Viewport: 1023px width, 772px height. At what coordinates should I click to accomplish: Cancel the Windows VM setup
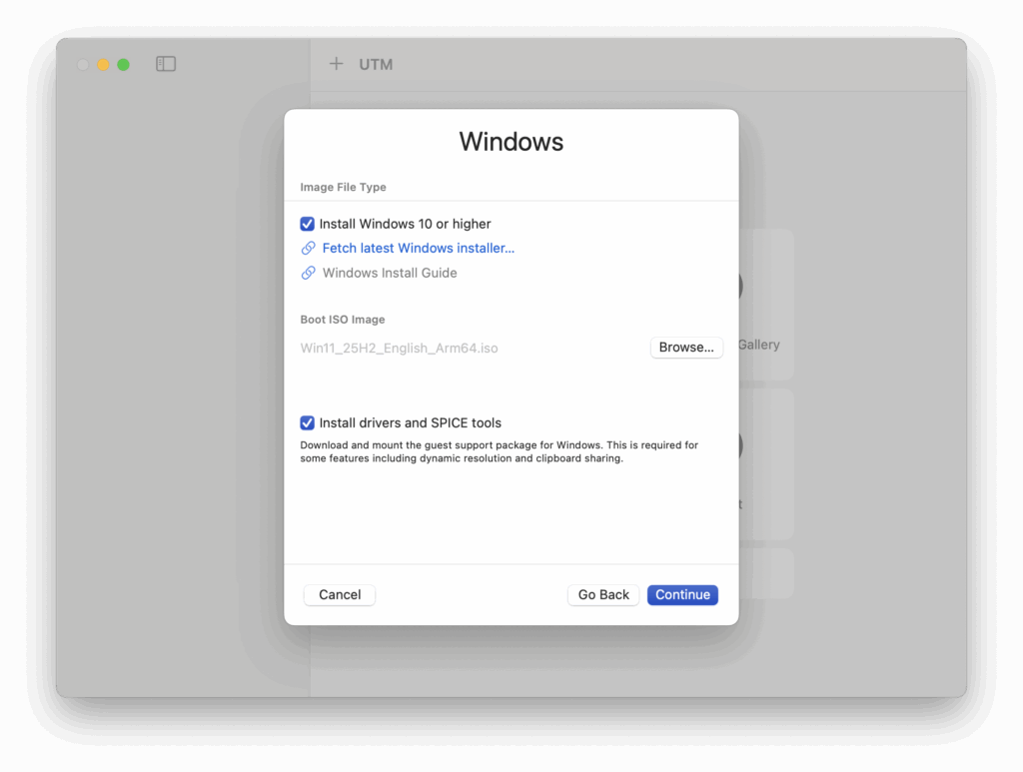(x=339, y=594)
